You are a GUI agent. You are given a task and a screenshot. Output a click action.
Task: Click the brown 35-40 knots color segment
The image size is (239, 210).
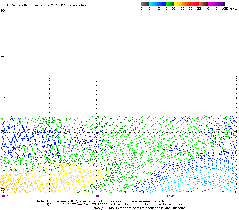(x=203, y=4)
